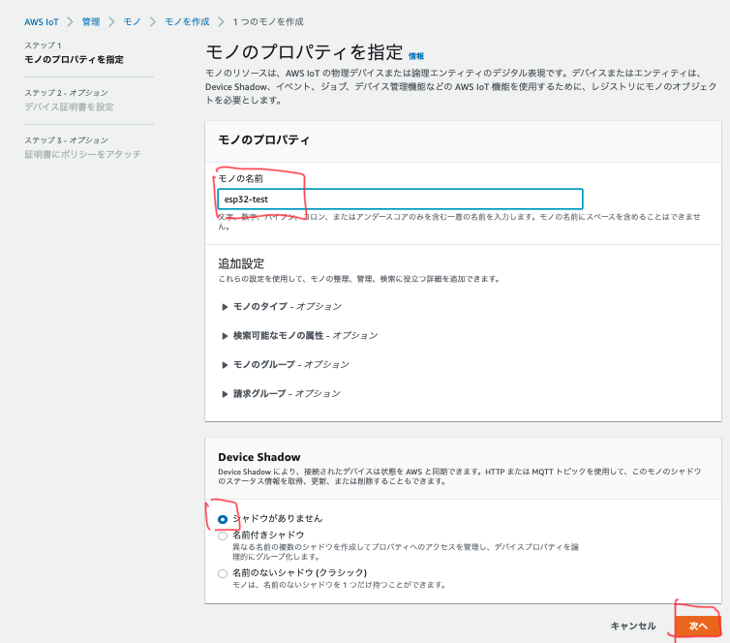The width and height of the screenshot is (730, 643).
Task: Select the 名前付きシャドウ radio option
Action: point(223,536)
